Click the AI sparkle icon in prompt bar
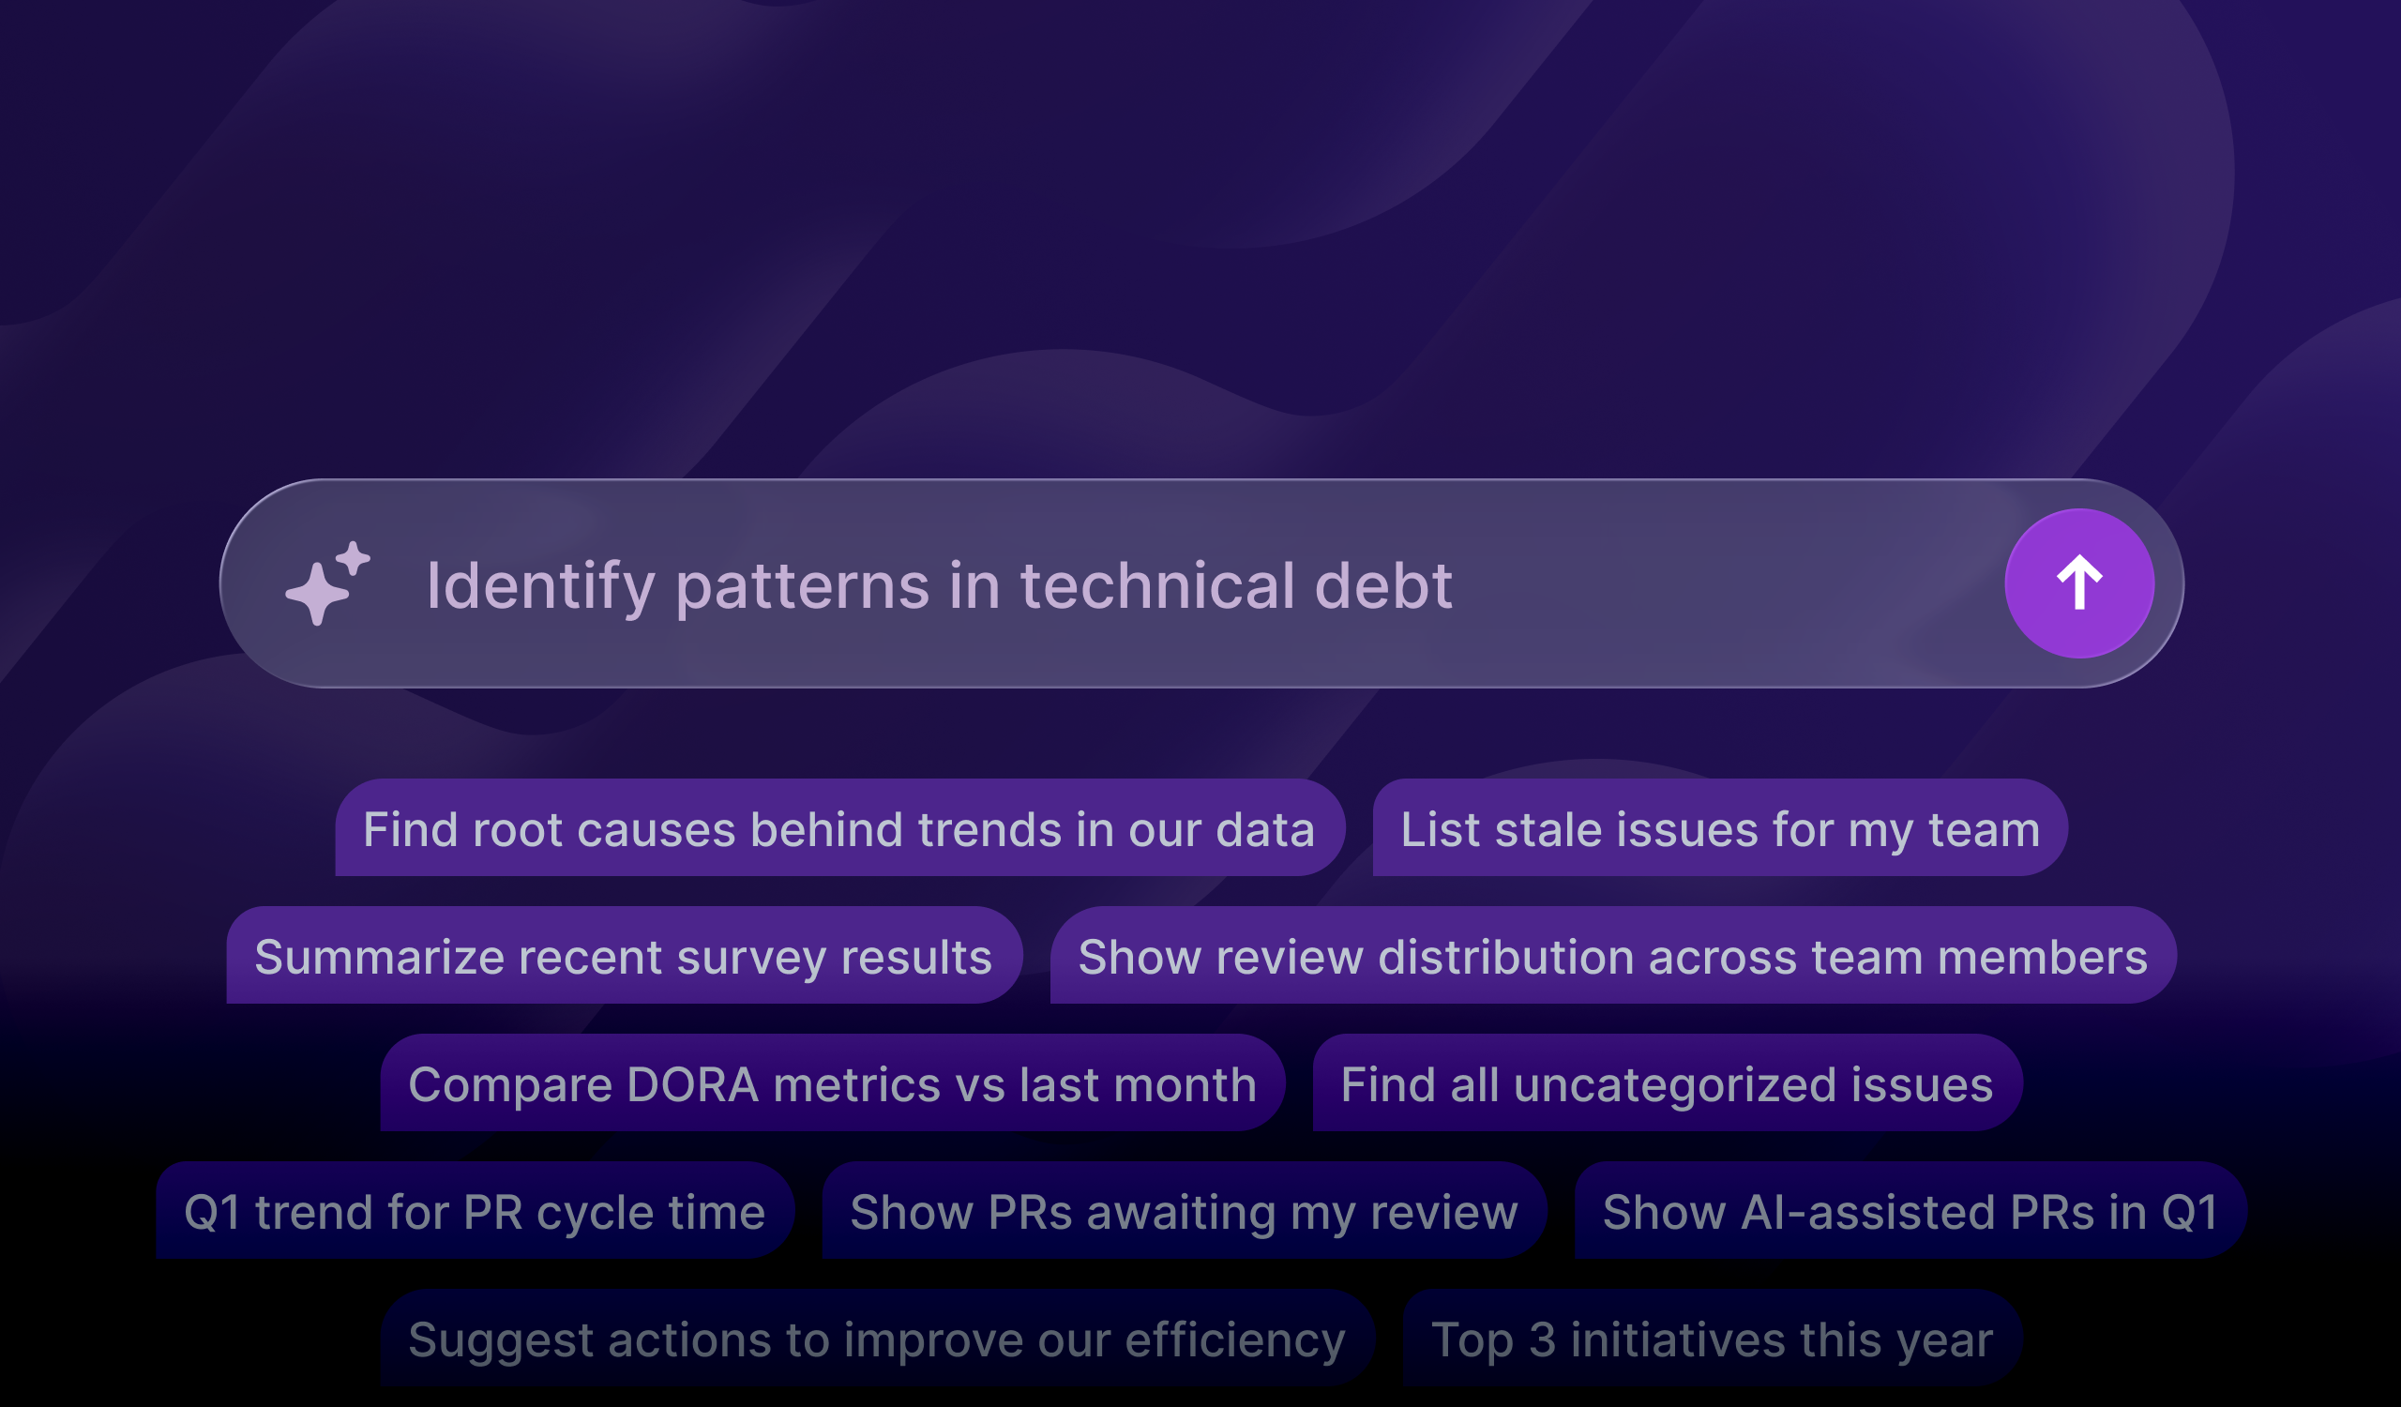Image resolution: width=2401 pixels, height=1407 pixels. tap(325, 585)
